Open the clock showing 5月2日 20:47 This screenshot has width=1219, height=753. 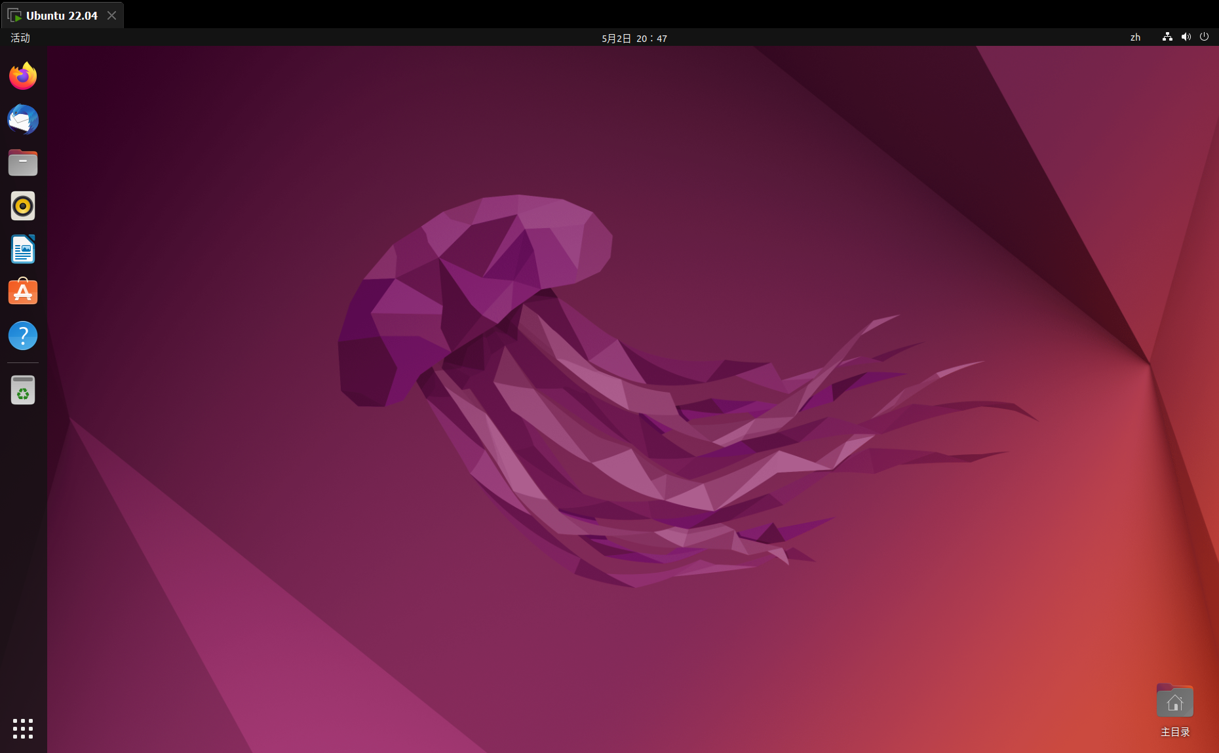point(634,38)
